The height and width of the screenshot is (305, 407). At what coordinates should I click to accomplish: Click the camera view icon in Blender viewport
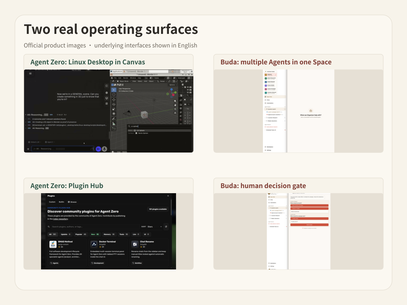(x=175, y=109)
